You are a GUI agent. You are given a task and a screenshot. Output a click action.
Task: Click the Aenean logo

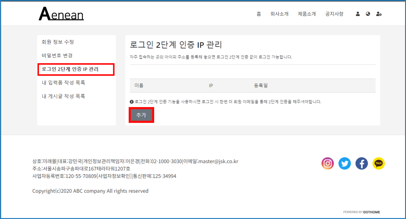(x=61, y=14)
